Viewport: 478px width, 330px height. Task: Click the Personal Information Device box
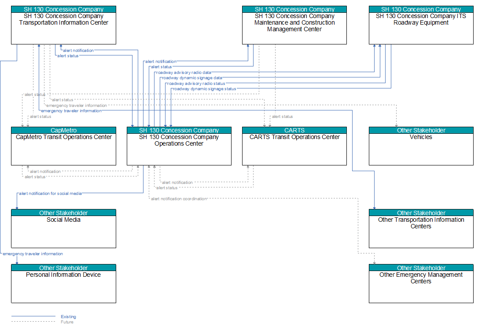(x=63, y=283)
